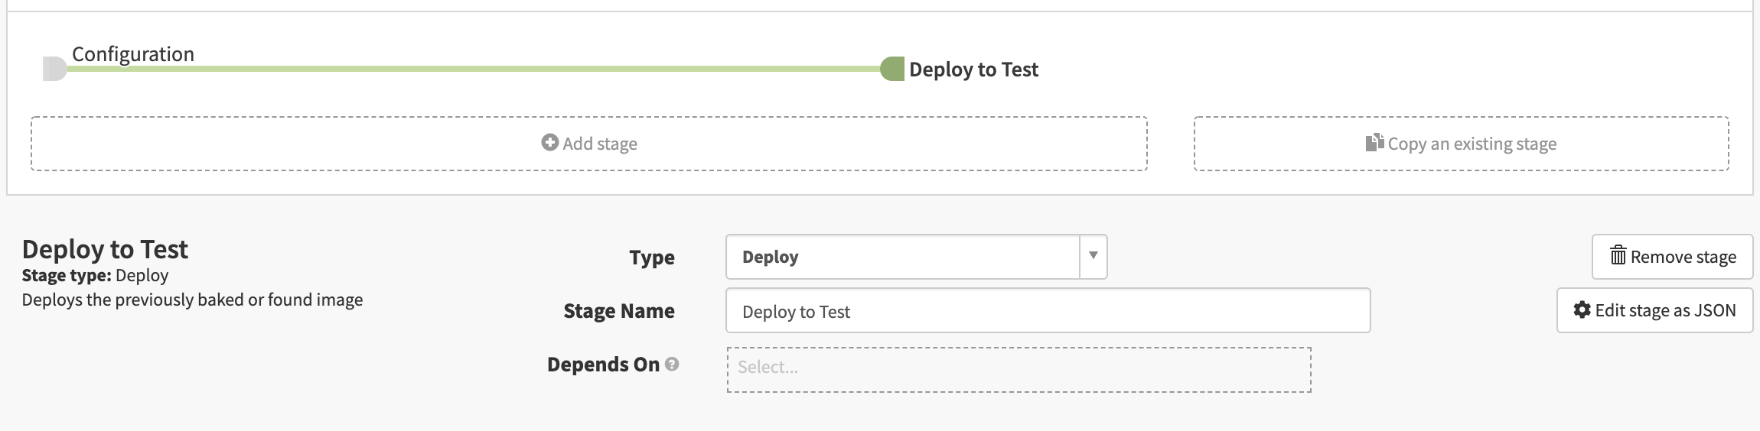This screenshot has width=1760, height=431.
Task: Click the gear icon on Edit stage as JSON
Action: 1582,309
